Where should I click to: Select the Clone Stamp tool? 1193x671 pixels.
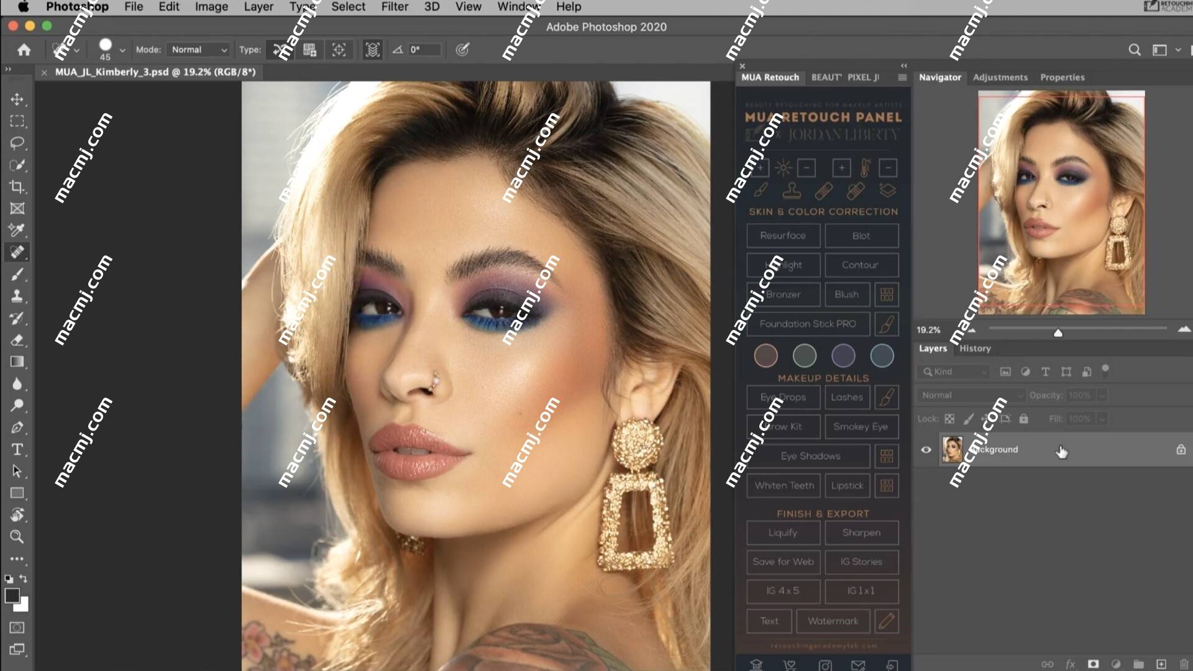pyautogui.click(x=17, y=296)
